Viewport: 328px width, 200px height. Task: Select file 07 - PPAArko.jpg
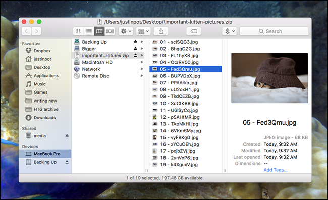(x=186, y=83)
